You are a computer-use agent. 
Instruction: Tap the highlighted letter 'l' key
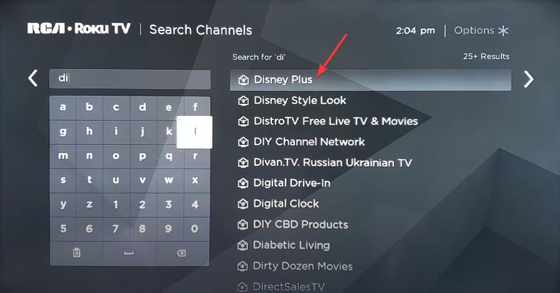195,132
